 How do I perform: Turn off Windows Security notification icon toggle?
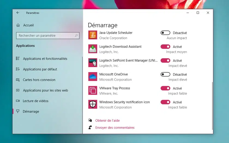(165, 102)
